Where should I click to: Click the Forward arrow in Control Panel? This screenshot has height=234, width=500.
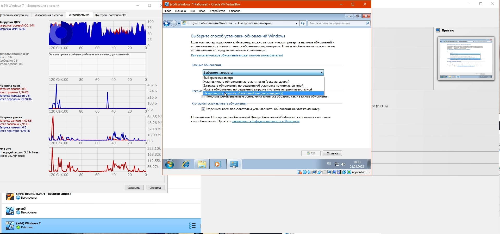click(x=174, y=23)
